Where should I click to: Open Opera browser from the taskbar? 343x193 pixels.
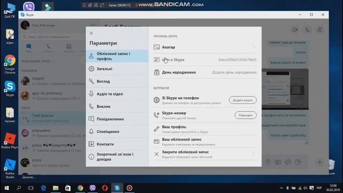pyautogui.click(x=105, y=188)
